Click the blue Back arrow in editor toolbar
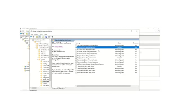 coord(31,37)
